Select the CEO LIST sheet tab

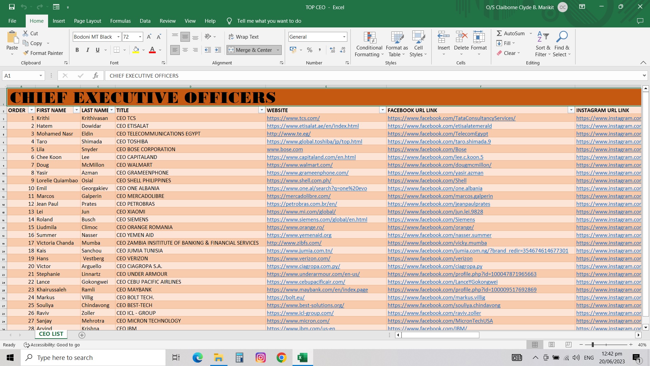coord(51,334)
